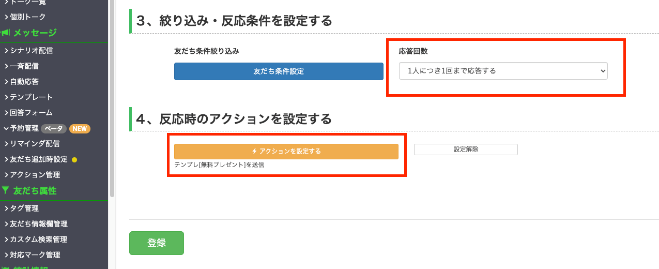Open the 応答回数 dropdown
Screen dimensions: 659x269
click(x=503, y=71)
